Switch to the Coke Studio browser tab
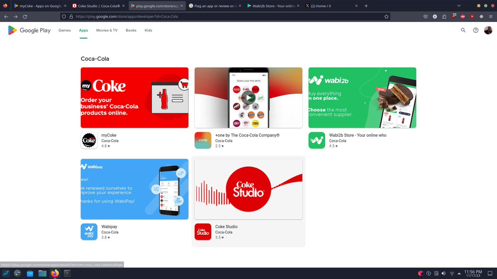Image resolution: width=497 pixels, height=279 pixels. pyautogui.click(x=98, y=6)
